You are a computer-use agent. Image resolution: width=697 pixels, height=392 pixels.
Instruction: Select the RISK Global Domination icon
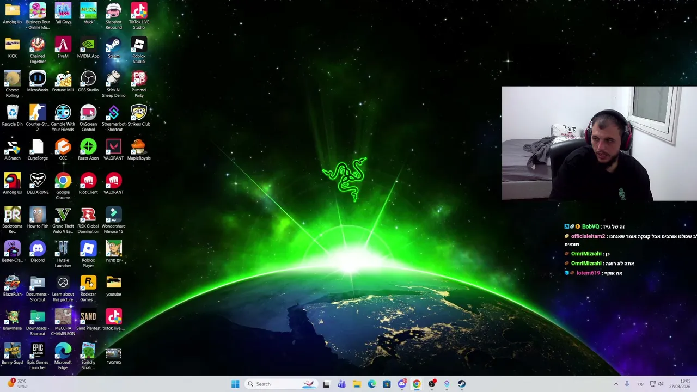88,220
